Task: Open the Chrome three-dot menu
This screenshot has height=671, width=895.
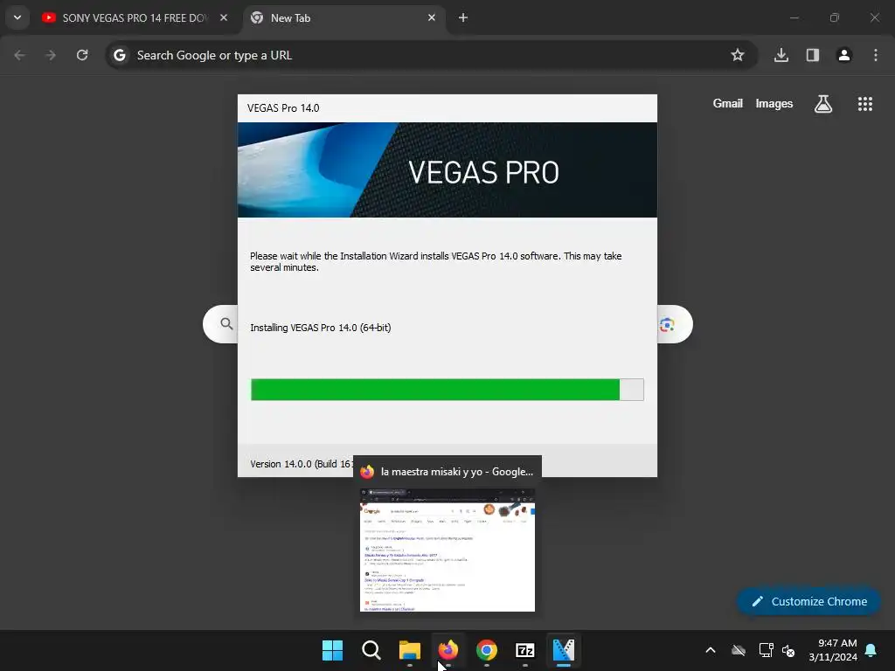Action: (876, 55)
